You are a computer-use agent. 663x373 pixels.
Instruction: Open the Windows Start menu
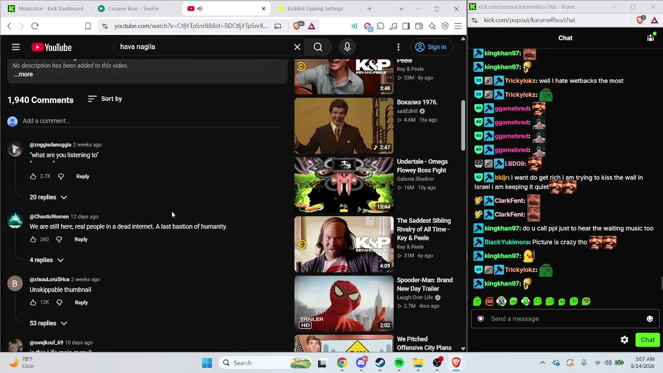(x=207, y=363)
